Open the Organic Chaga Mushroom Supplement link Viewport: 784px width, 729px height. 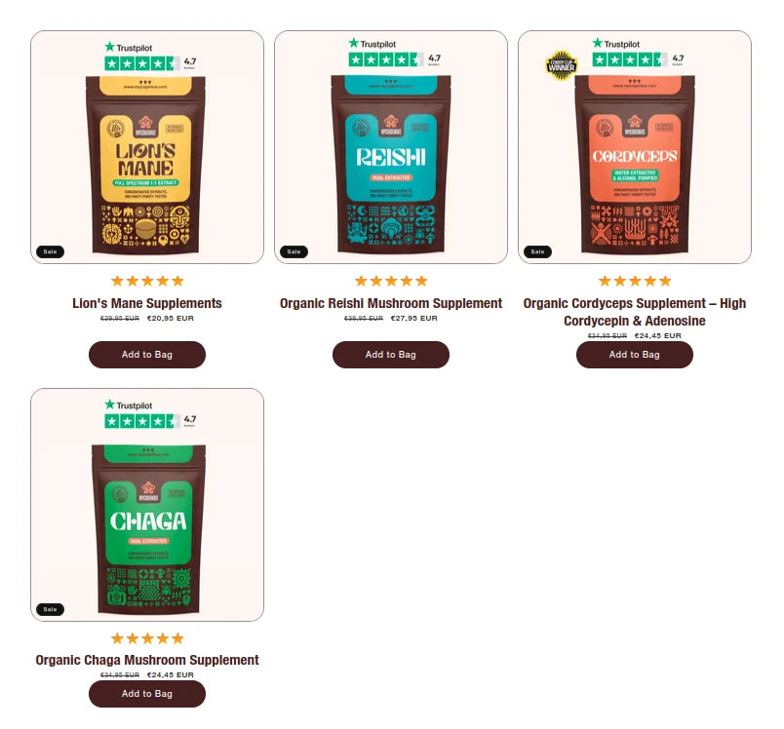(147, 660)
